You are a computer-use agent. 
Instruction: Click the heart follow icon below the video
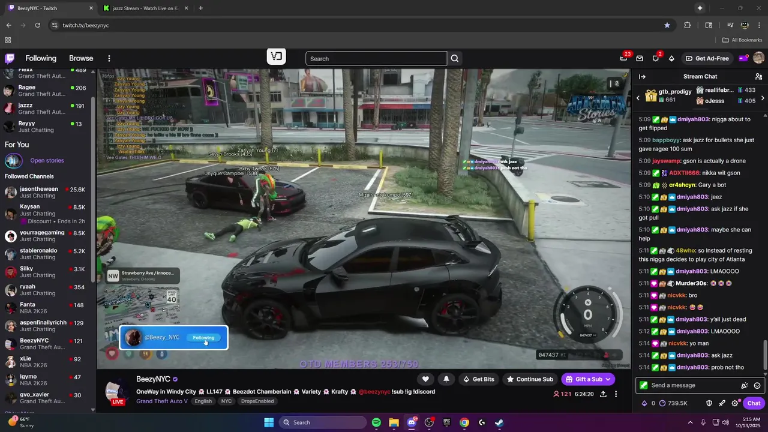click(x=425, y=379)
